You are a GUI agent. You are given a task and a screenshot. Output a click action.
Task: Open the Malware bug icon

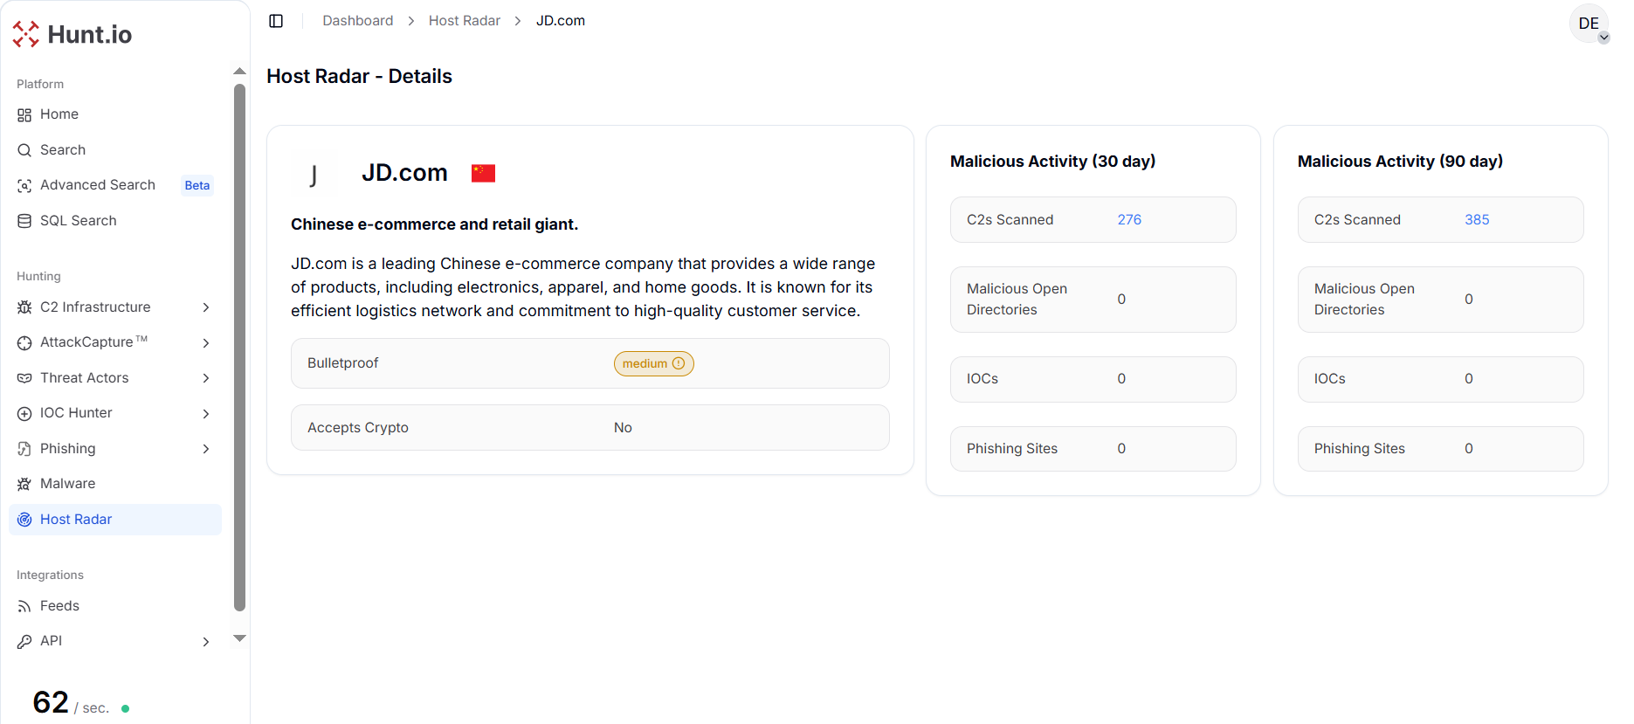coord(24,484)
